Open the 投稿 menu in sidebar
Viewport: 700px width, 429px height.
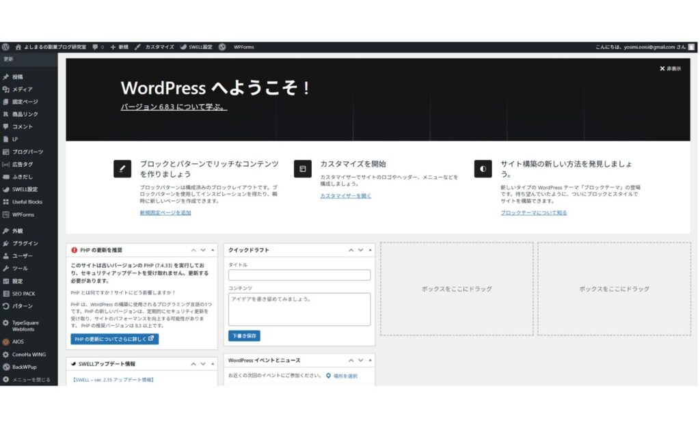17,77
